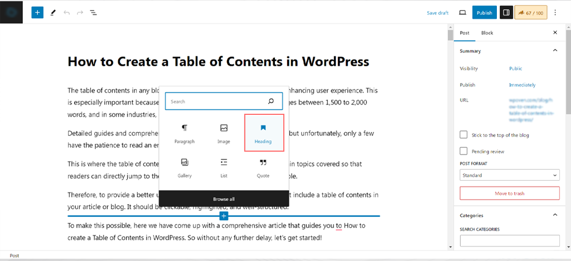Click the inline plus inserter between paragraphs
The width and height of the screenshot is (571, 261).
(224, 216)
